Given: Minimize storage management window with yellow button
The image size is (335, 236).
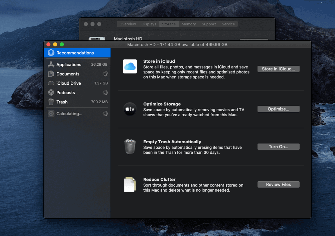Looking at the screenshot, I should 55,44.
